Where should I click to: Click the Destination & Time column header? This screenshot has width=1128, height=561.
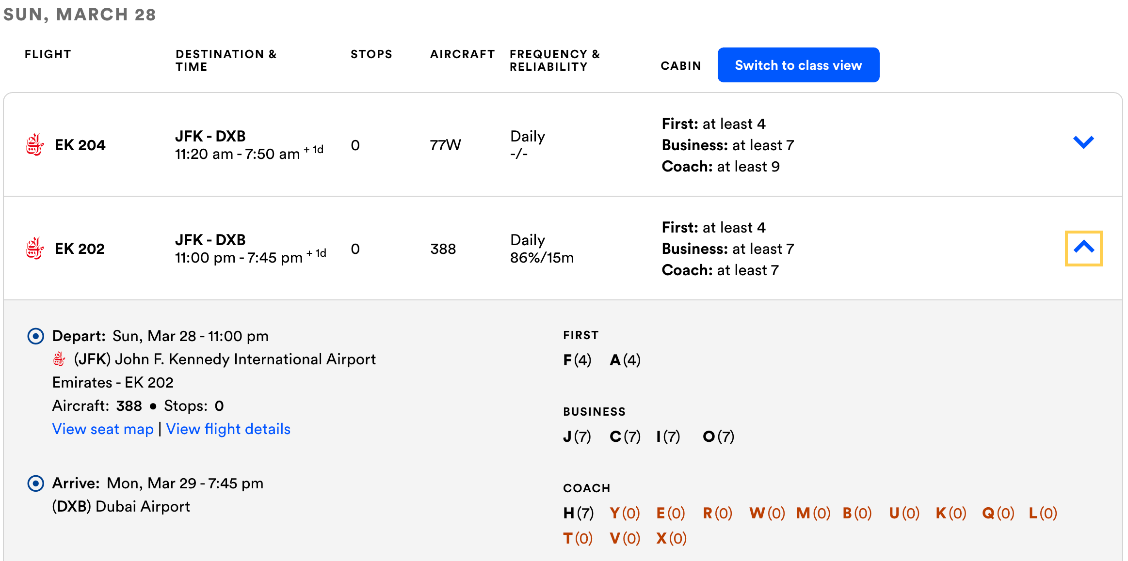pyautogui.click(x=226, y=61)
